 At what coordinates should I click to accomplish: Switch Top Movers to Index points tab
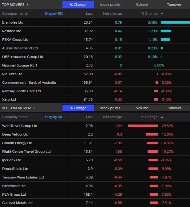click(110, 5)
